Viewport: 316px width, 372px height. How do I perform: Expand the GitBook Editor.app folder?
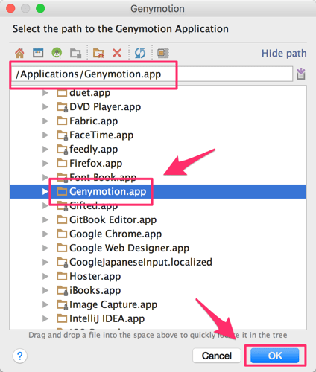coord(45,220)
